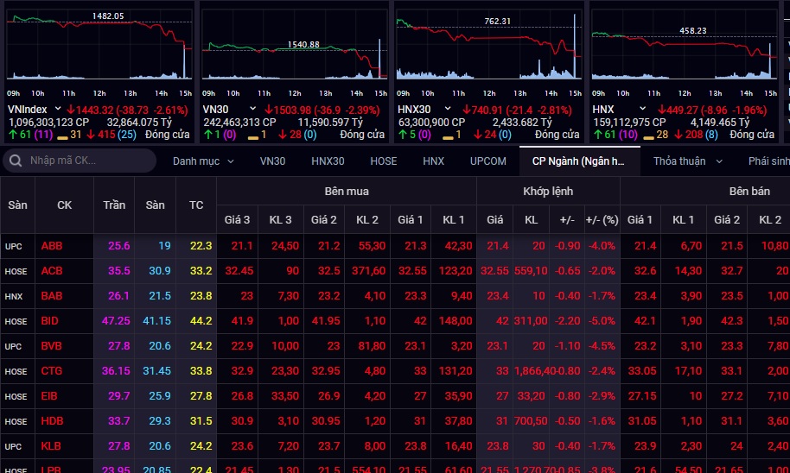This screenshot has height=473, width=790.
Task: Select the EIB stock symbol
Action: click(49, 396)
